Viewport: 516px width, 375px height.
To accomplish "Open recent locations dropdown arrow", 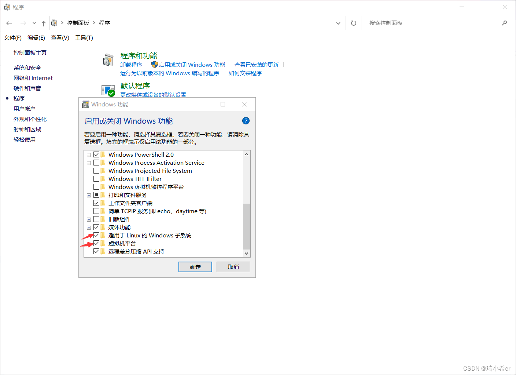I will [x=34, y=23].
